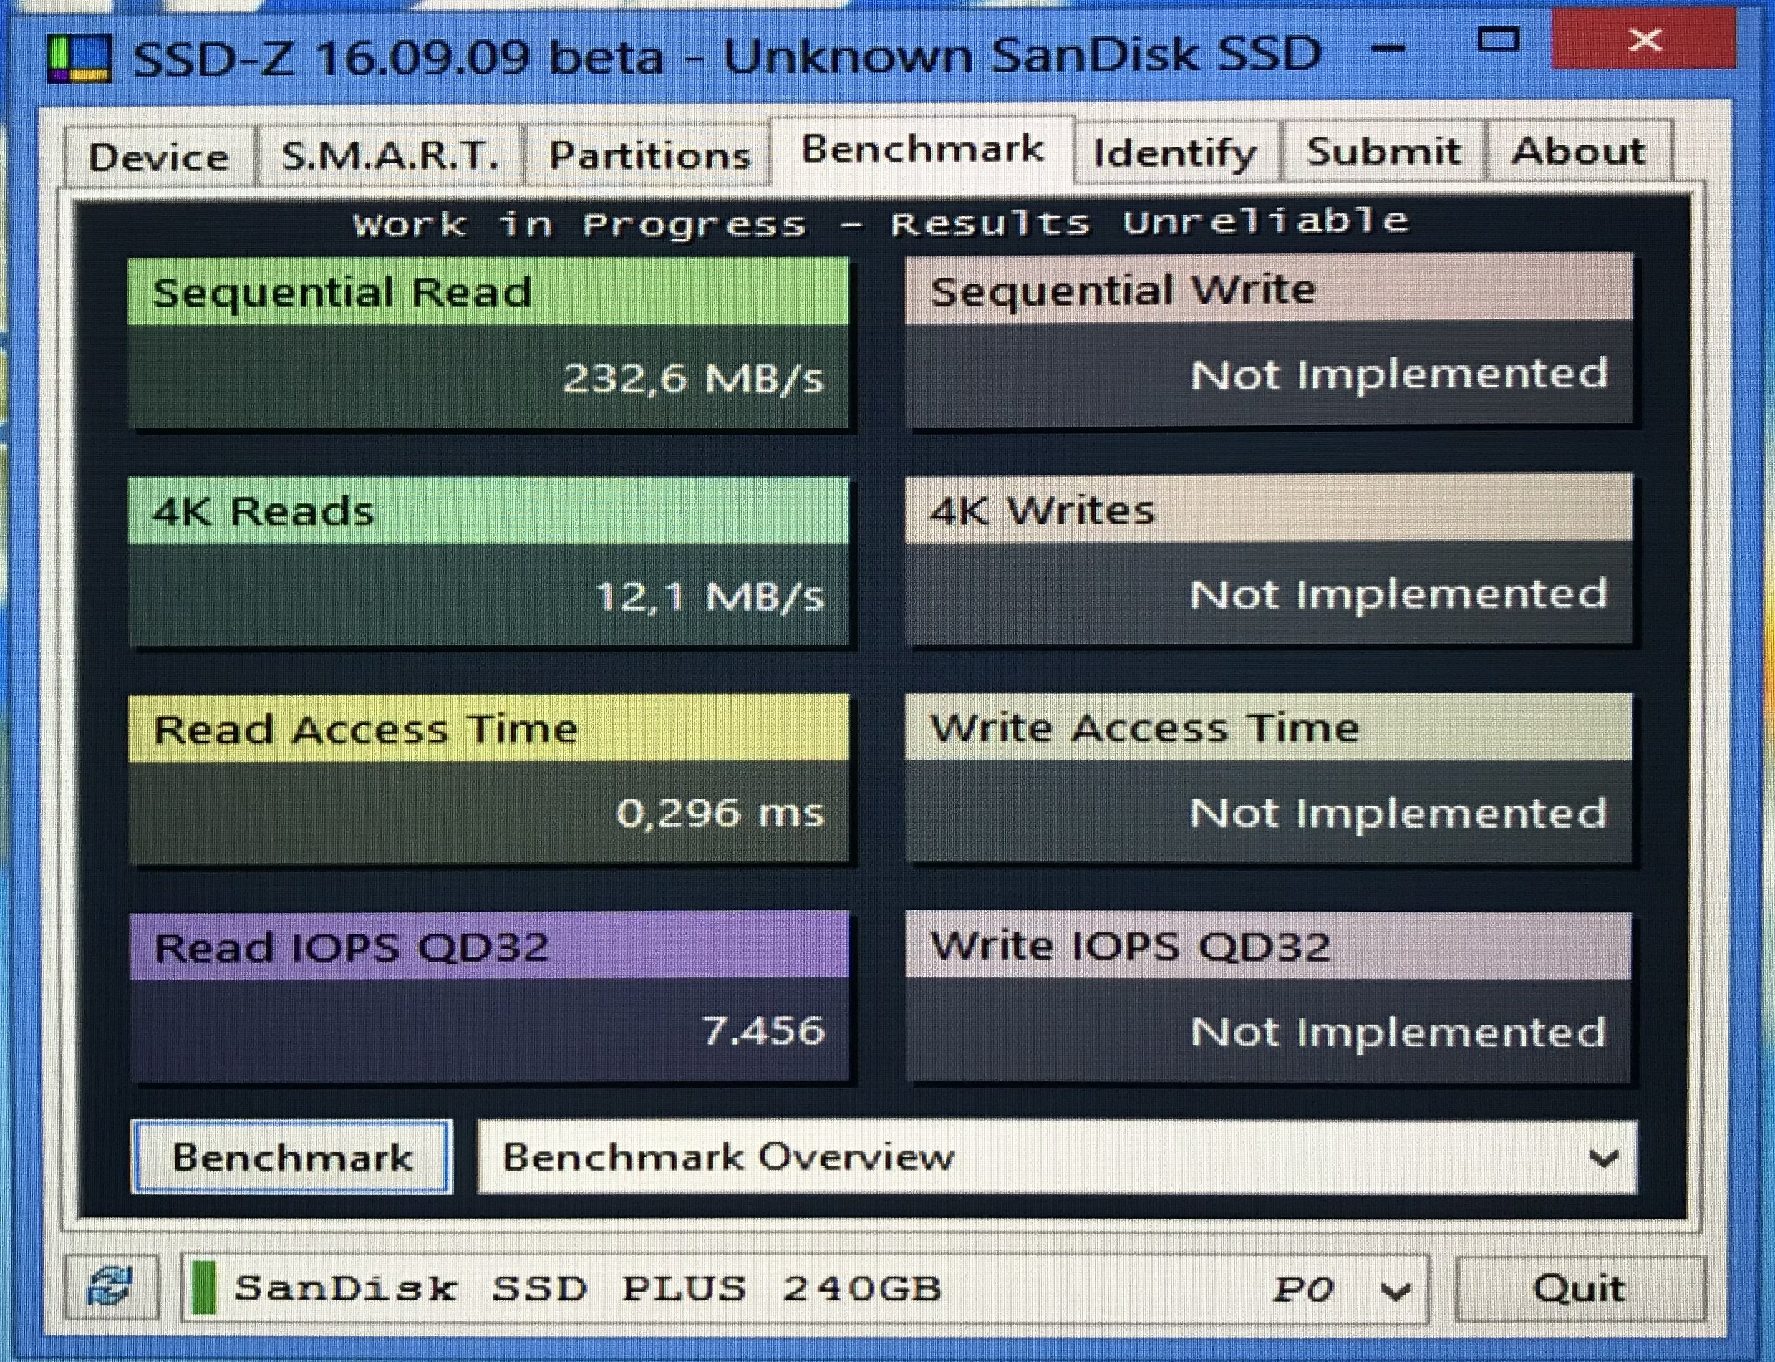Select the Read IOPS QD32 panel
Image resolution: width=1775 pixels, height=1362 pixels.
[x=489, y=997]
